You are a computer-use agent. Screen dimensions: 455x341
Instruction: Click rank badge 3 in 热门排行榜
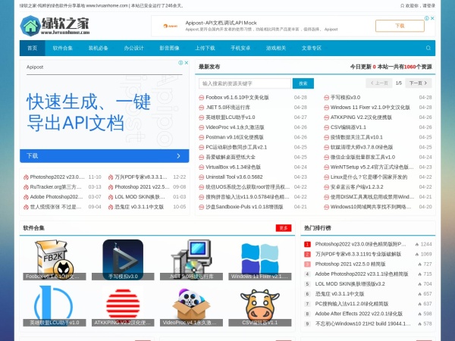pos(307,264)
